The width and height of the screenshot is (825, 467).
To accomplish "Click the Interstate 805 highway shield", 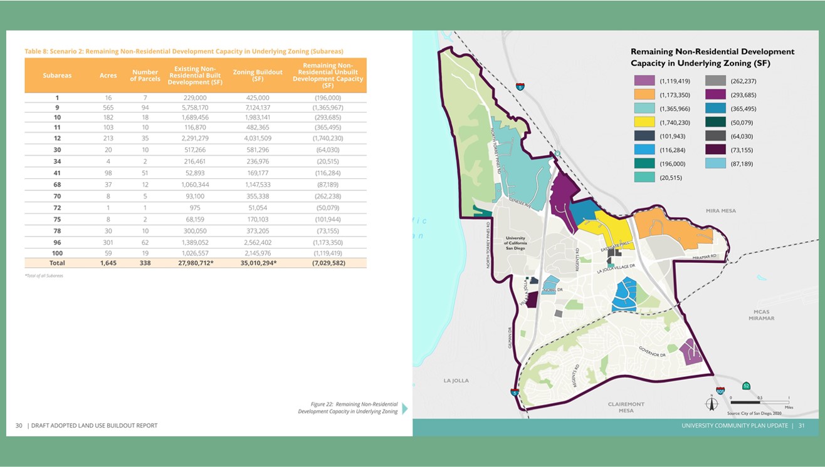I will (x=720, y=391).
